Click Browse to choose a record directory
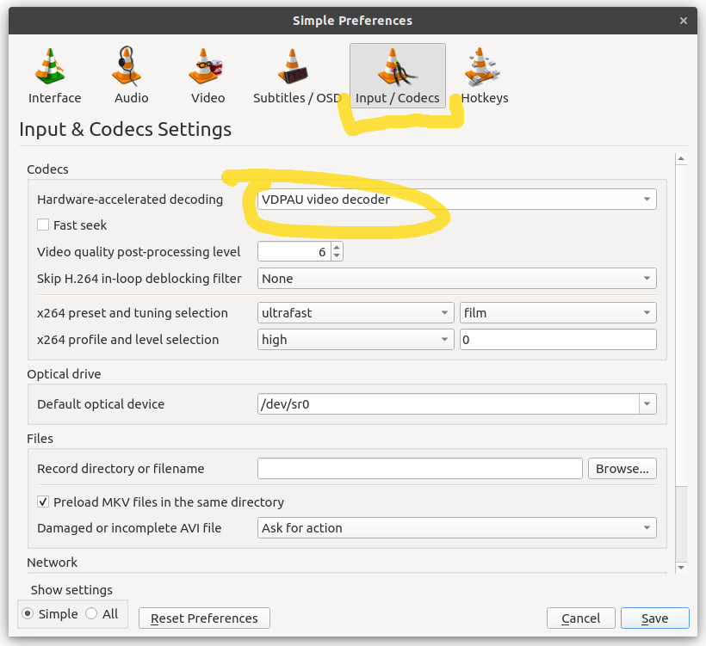This screenshot has width=706, height=646. click(622, 468)
